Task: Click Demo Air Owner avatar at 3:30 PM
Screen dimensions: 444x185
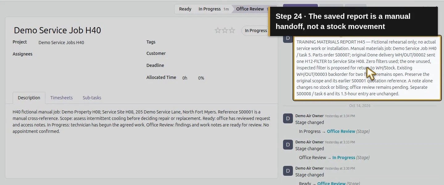Action: tap(288, 171)
